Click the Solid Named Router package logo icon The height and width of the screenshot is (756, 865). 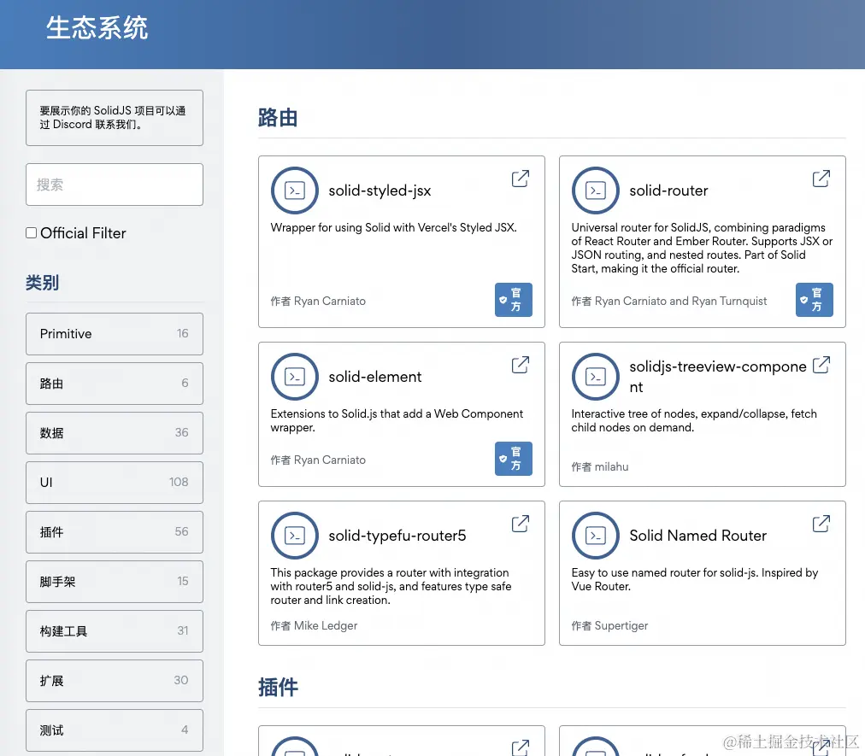[x=596, y=536]
